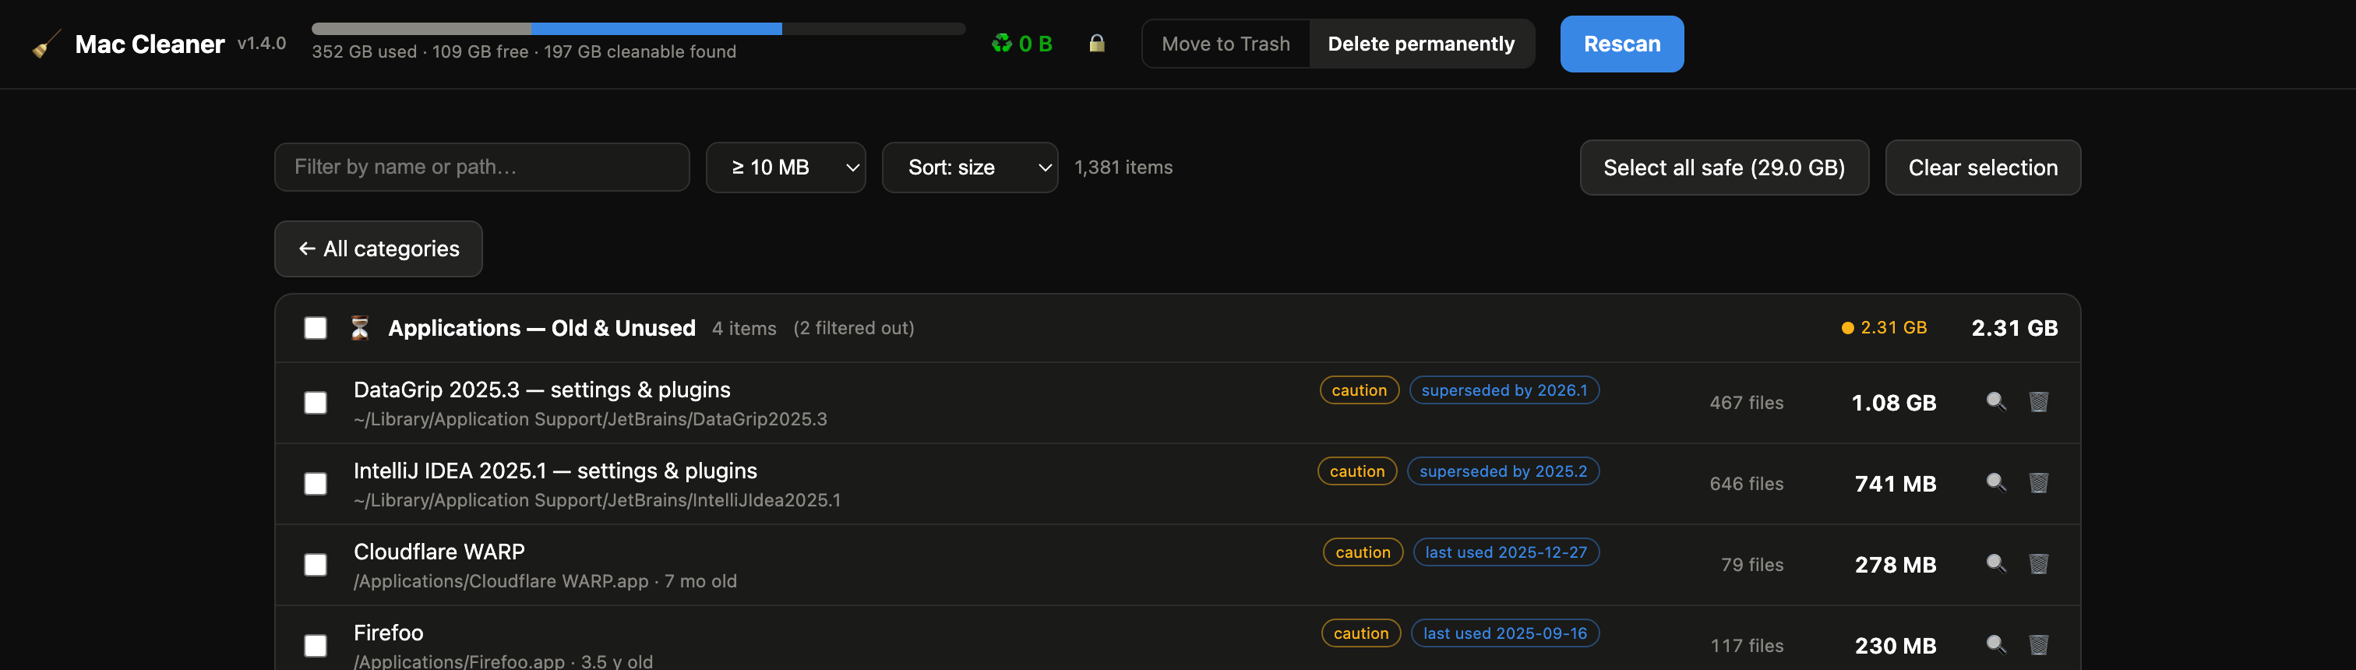The height and width of the screenshot is (670, 2356).
Task: Click the Applications — Old & Unused heading
Action: coord(541,328)
